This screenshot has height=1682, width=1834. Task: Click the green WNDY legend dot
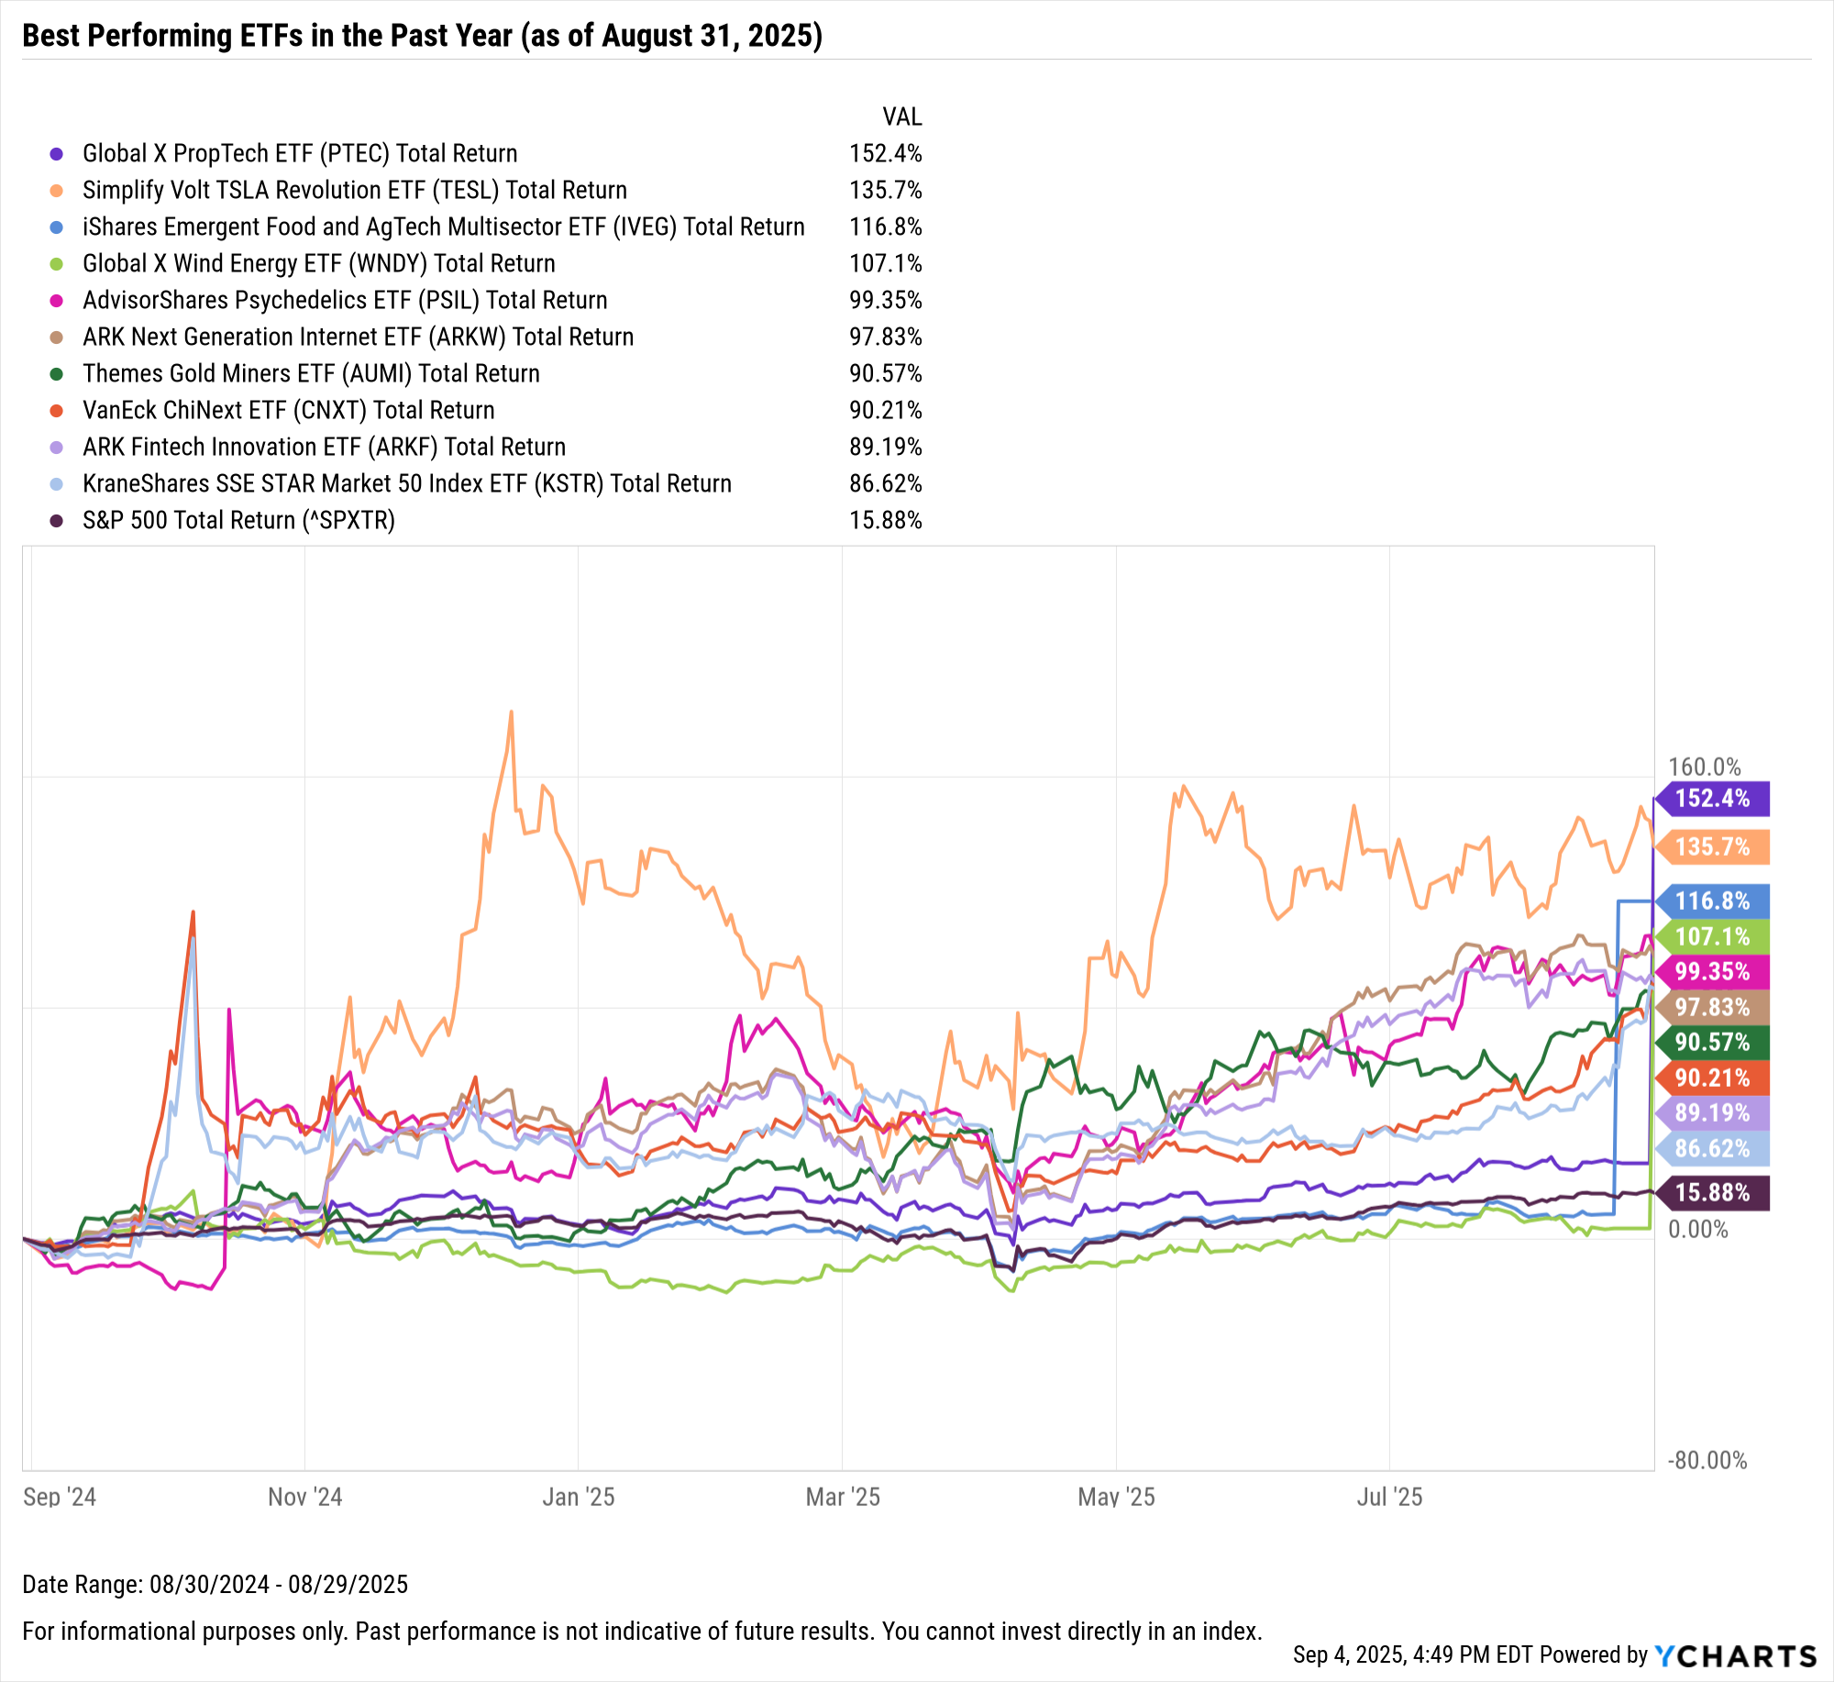[56, 264]
